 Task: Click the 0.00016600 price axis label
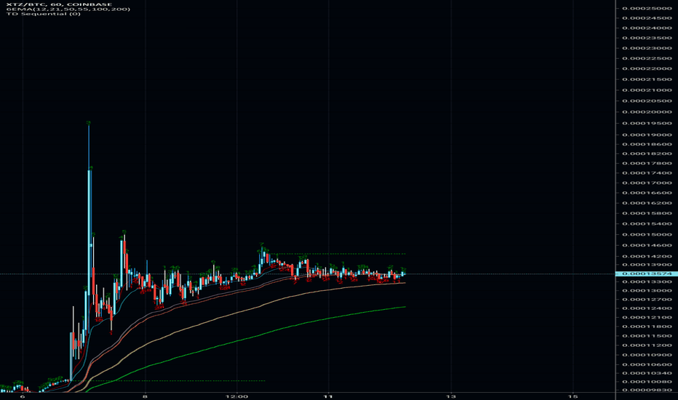(x=647, y=193)
